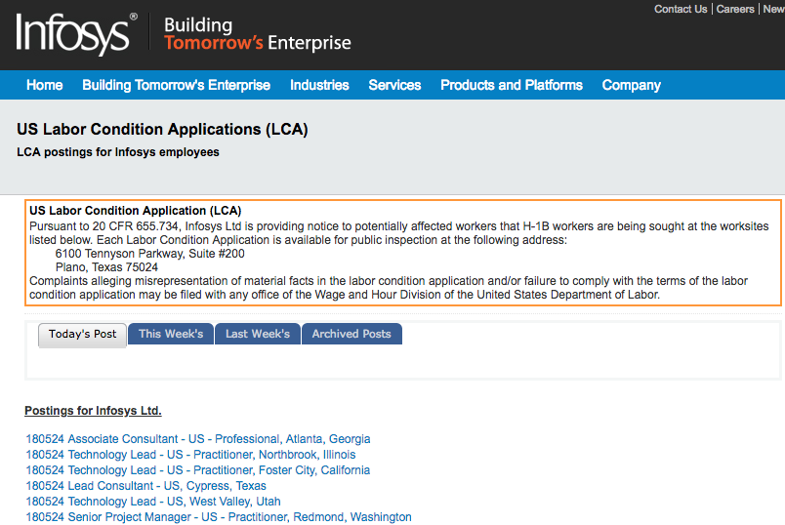Click the Plano, Texas 75024 line

tap(106, 267)
